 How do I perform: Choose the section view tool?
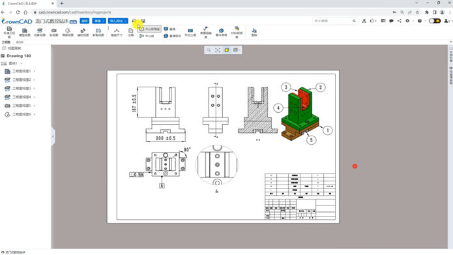pos(53,32)
